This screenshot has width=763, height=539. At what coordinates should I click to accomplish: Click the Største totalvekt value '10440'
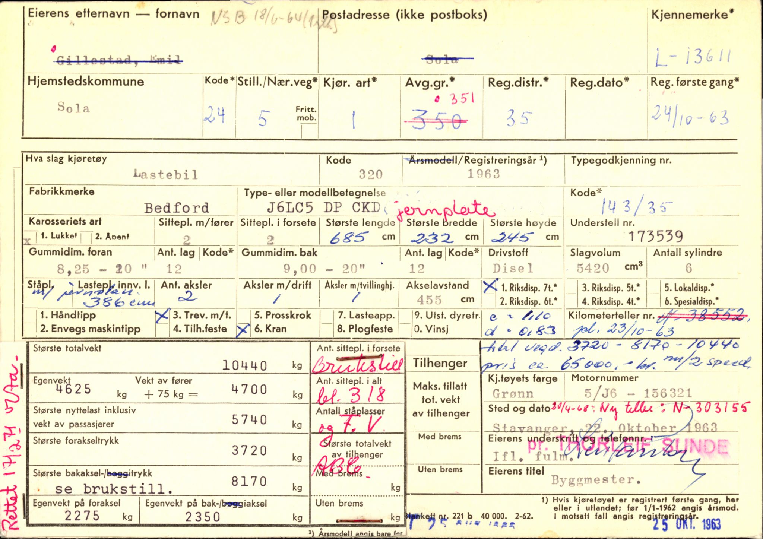[245, 365]
